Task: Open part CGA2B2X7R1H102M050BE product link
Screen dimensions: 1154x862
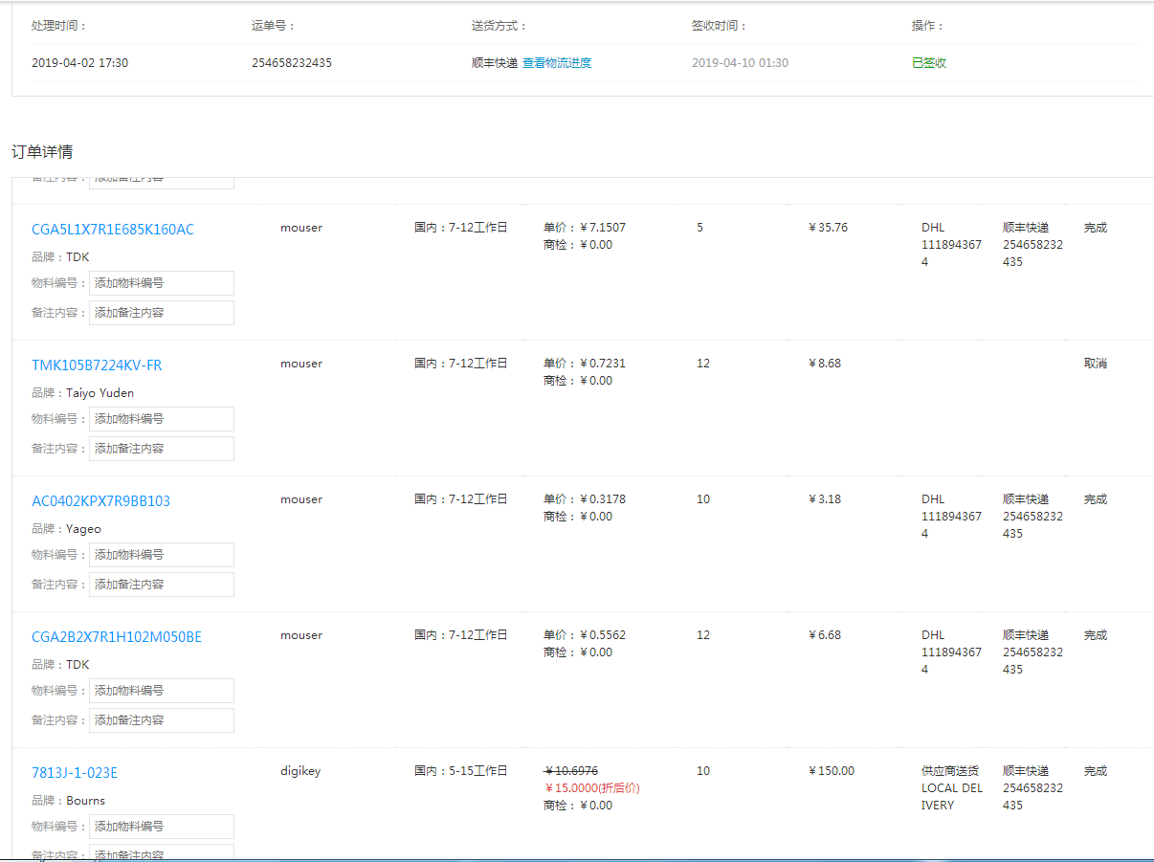Action: click(x=117, y=637)
